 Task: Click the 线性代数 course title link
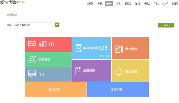pyautogui.click(x=8, y=2)
